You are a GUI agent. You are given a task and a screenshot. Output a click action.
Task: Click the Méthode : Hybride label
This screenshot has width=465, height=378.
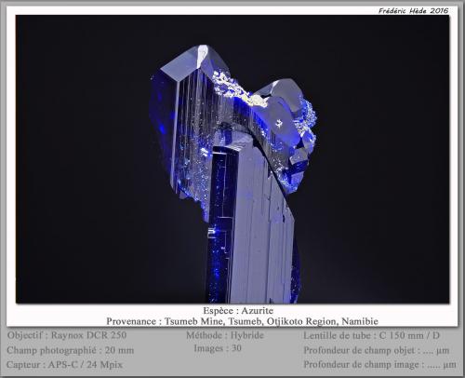(x=225, y=335)
